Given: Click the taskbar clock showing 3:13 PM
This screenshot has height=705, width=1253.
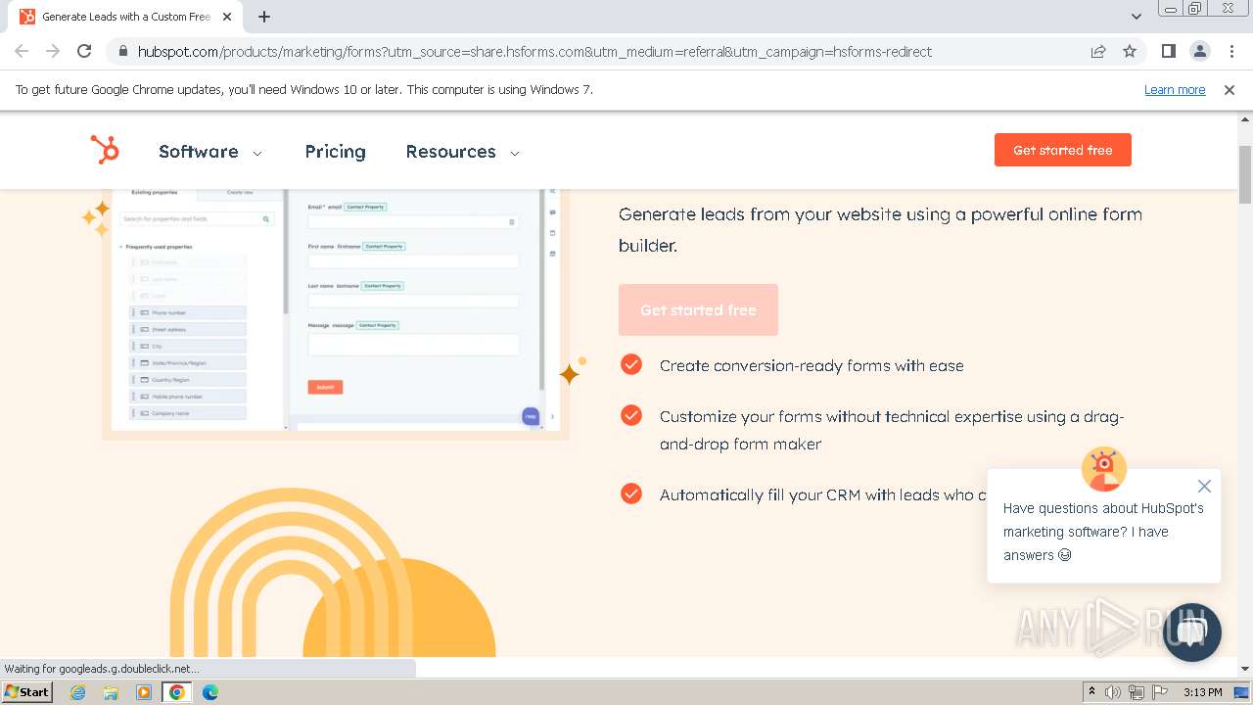Looking at the screenshot, I should click(1202, 692).
